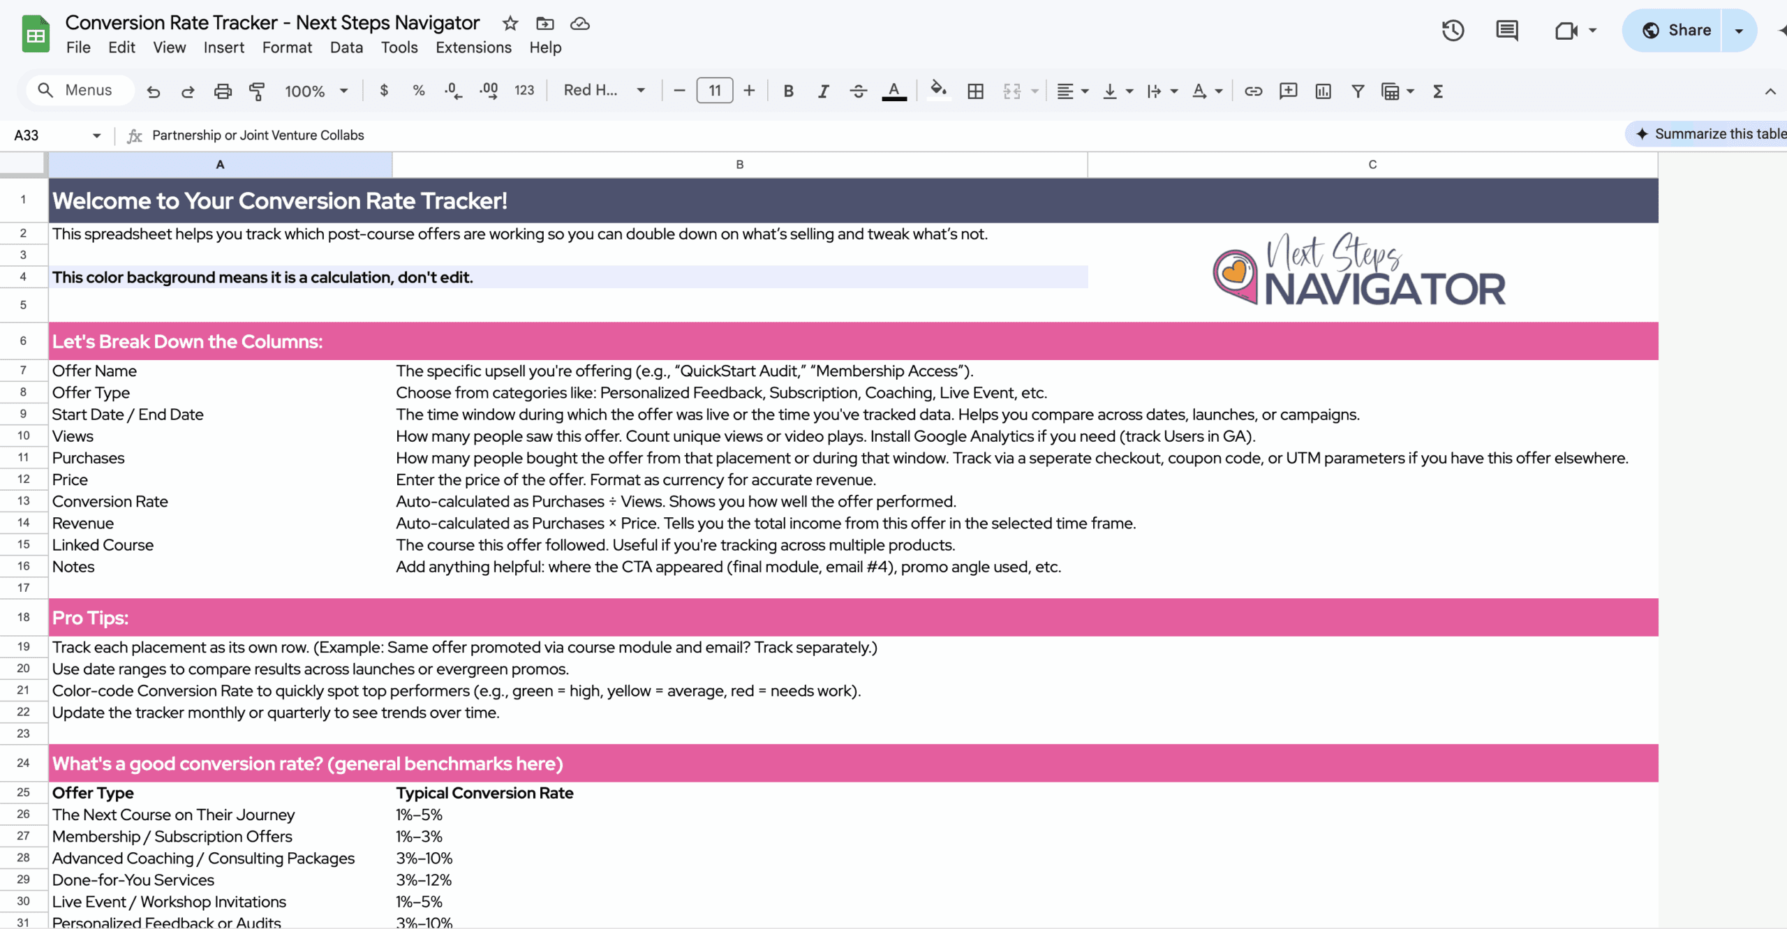Toggle italic formatting

click(x=823, y=91)
